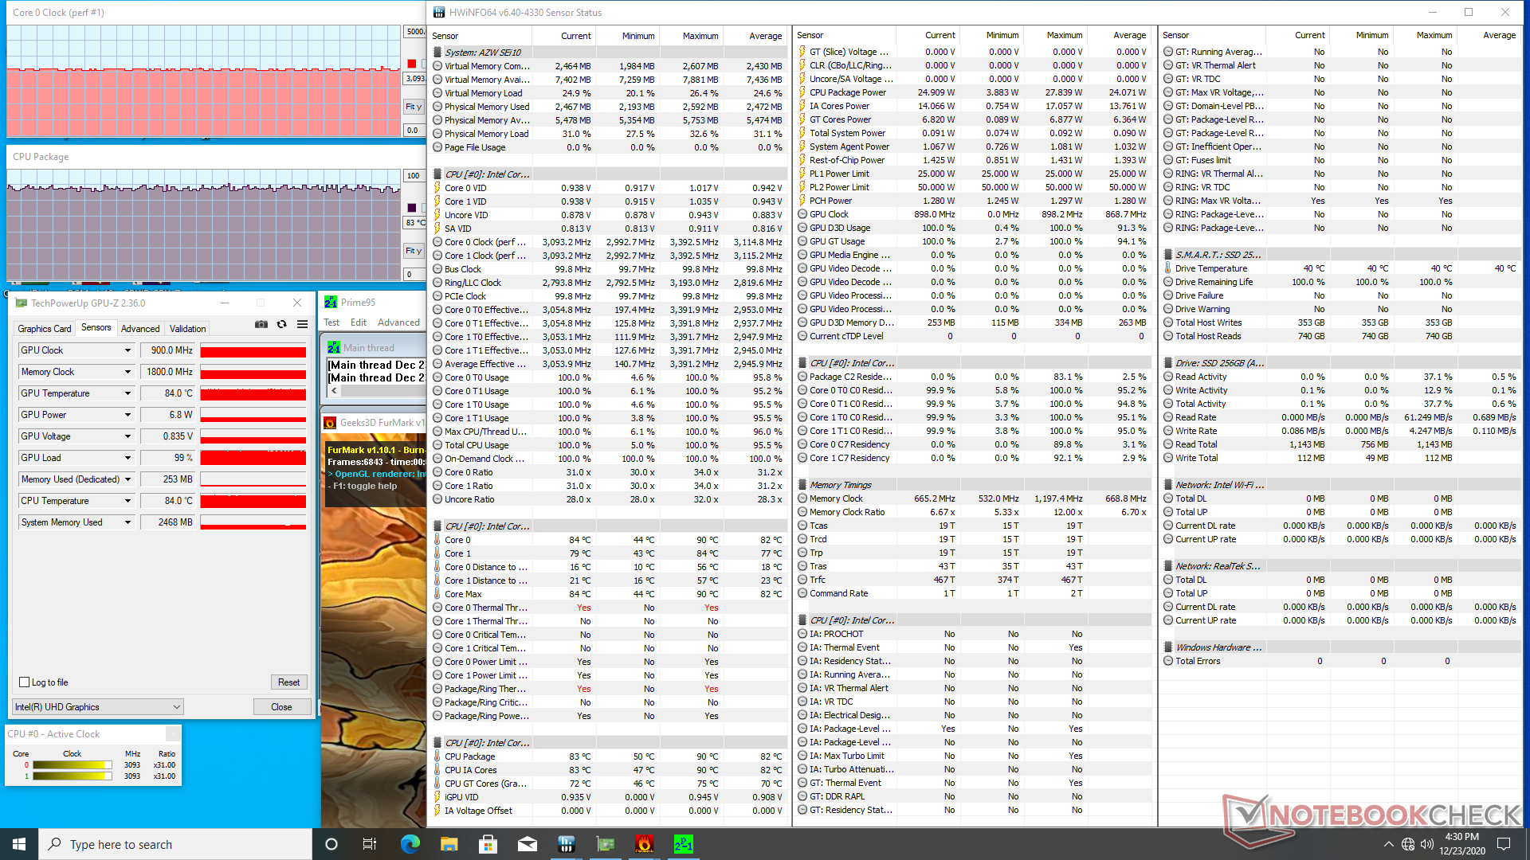Click the Prime95 taskbar icon

click(683, 844)
